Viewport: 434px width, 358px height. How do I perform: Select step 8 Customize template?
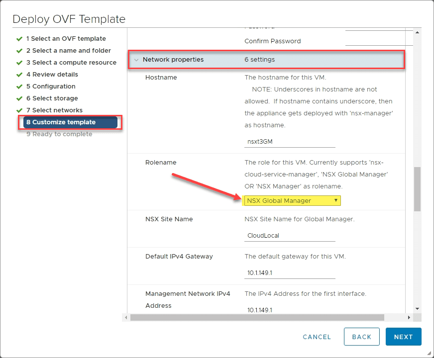click(x=70, y=122)
